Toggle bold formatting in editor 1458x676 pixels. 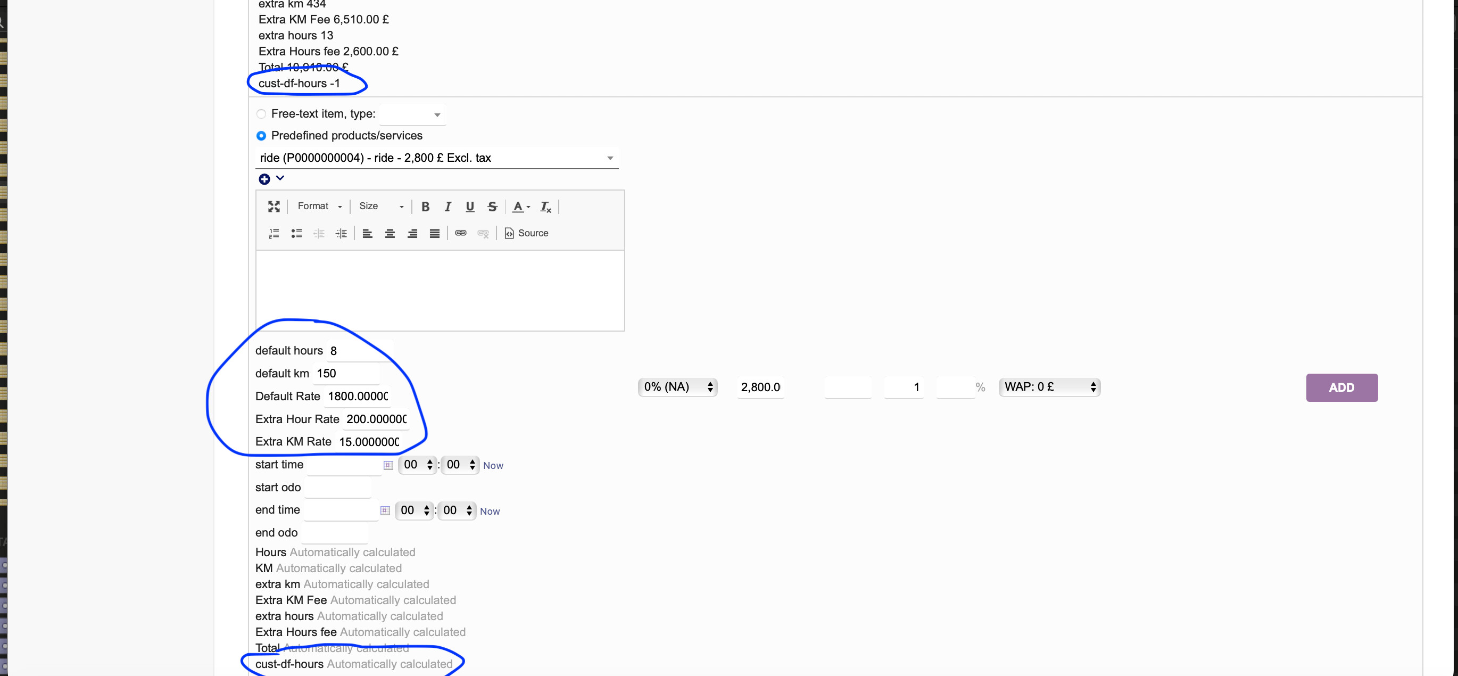point(425,207)
